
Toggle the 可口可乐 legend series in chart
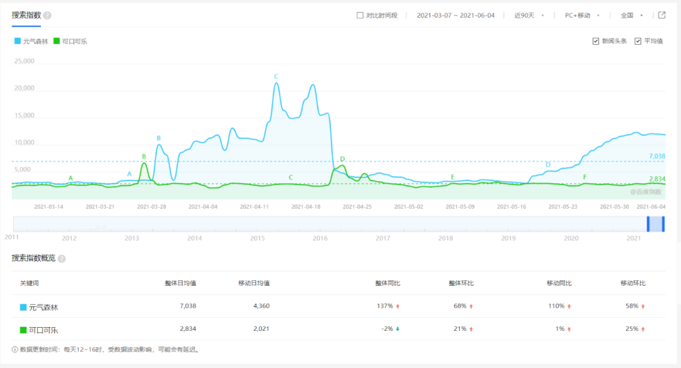[x=70, y=41]
